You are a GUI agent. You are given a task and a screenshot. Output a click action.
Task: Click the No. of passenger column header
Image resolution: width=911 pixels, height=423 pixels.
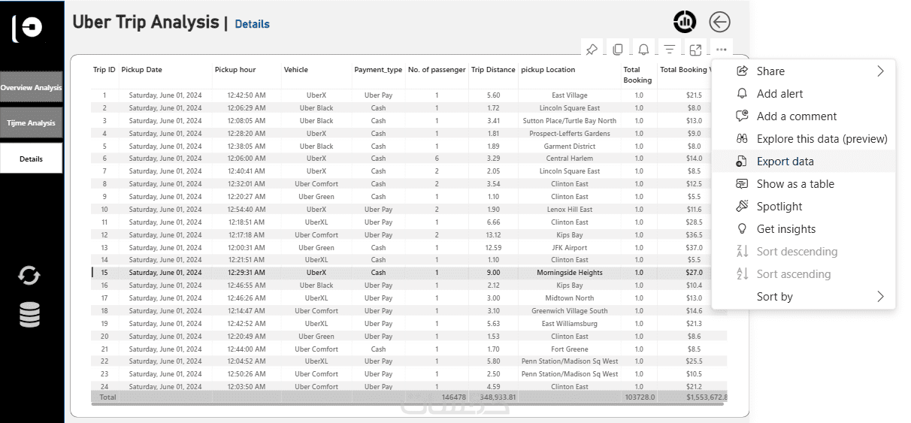coord(437,70)
